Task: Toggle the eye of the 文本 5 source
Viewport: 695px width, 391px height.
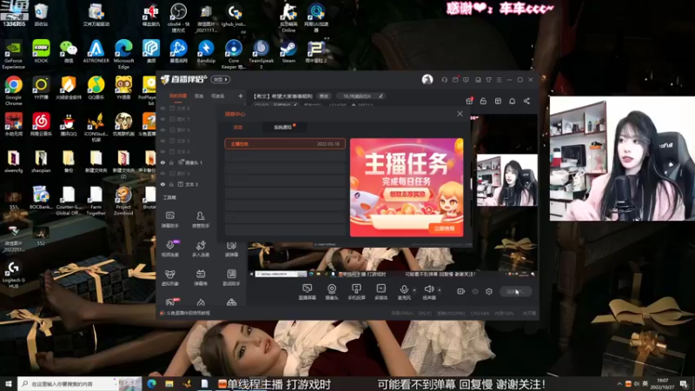Action: pyautogui.click(x=162, y=141)
